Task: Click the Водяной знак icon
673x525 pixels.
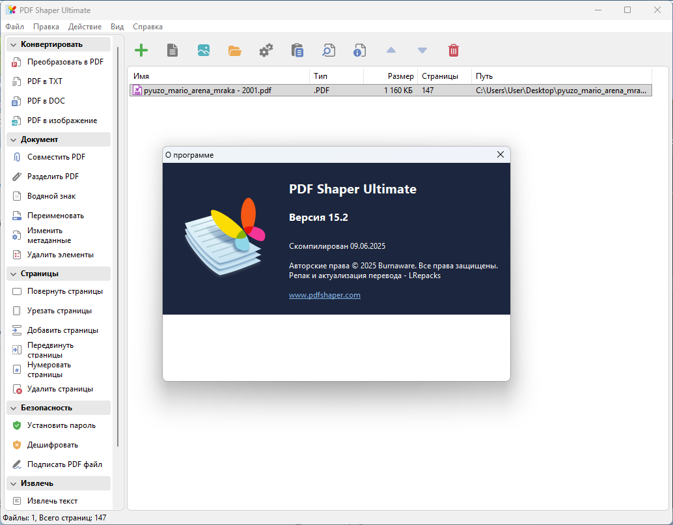Action: click(x=17, y=196)
